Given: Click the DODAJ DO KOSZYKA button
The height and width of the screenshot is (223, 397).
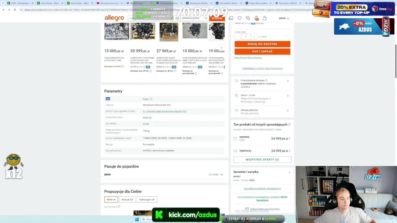Looking at the screenshot, I should [x=262, y=44].
